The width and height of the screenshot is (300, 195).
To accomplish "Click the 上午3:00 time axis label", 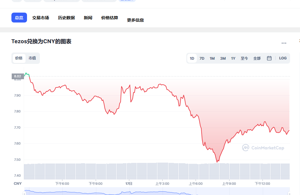I will tap(162, 184).
